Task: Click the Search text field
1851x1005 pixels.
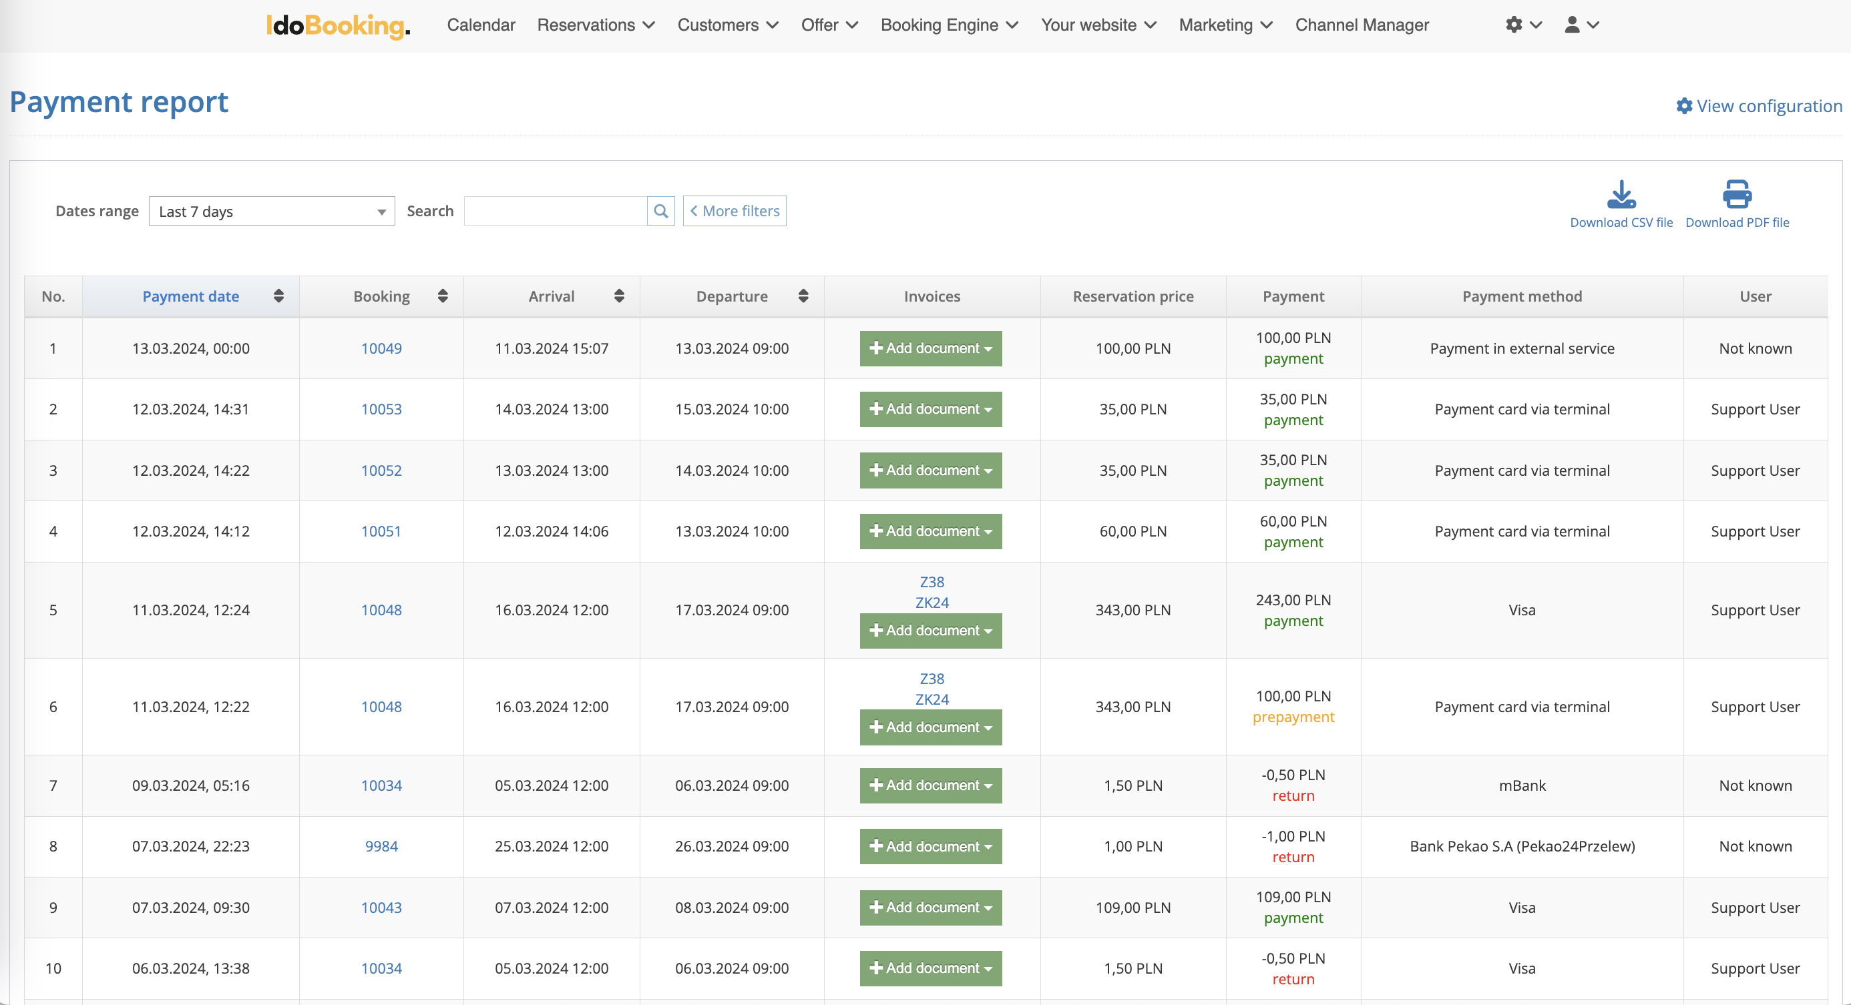Action: [555, 211]
